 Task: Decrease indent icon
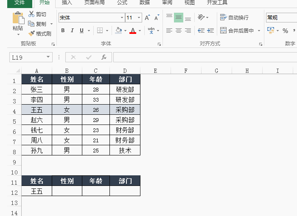click(201, 30)
